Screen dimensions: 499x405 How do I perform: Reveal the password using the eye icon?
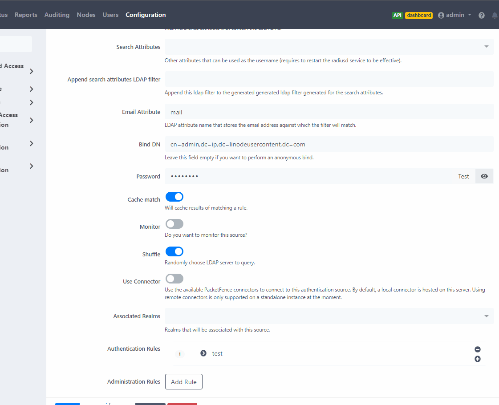[484, 176]
